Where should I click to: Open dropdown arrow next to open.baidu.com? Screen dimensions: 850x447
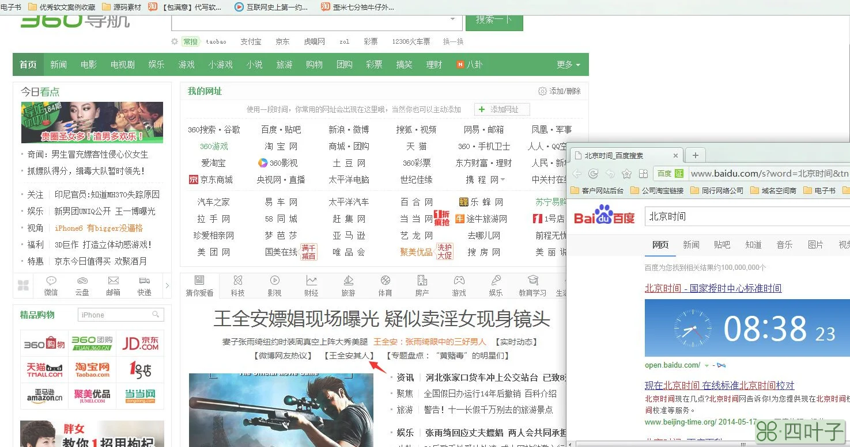[706, 365]
